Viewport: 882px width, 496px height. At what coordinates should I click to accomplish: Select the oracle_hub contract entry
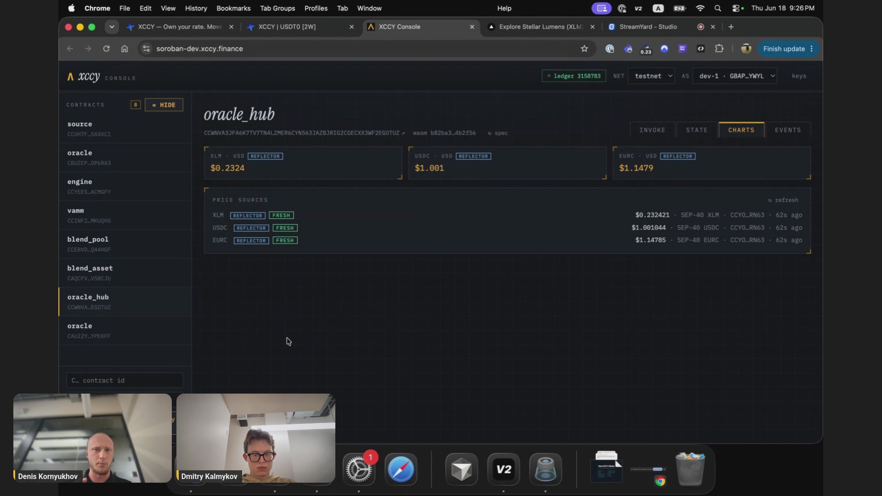(125, 302)
